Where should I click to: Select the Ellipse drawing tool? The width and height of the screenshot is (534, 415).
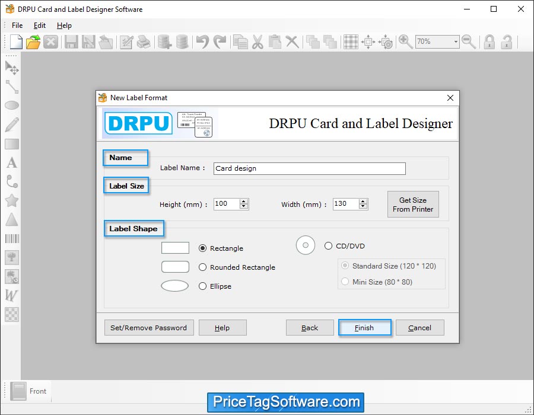coord(12,106)
